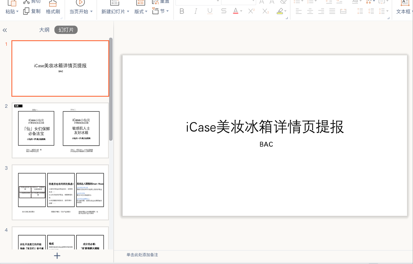Click the 剪切 cut icon

click(27, 2)
